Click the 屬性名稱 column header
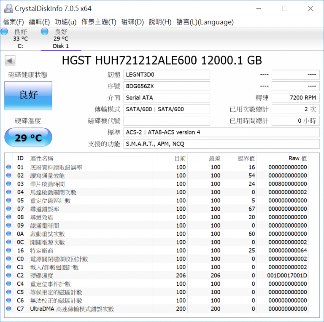Viewport: 324px width, 322px height. coord(42,158)
